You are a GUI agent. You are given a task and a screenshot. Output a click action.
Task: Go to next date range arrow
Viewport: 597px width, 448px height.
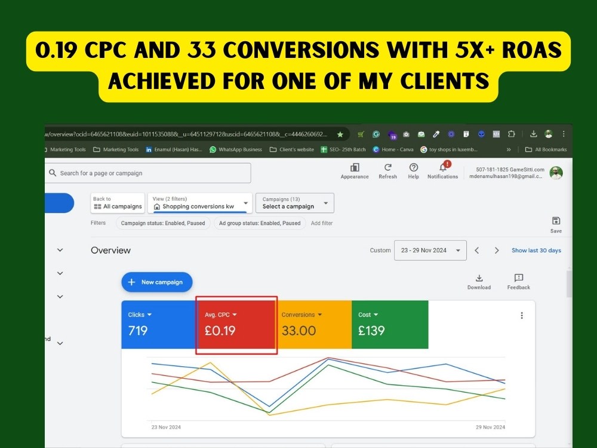pyautogui.click(x=497, y=250)
